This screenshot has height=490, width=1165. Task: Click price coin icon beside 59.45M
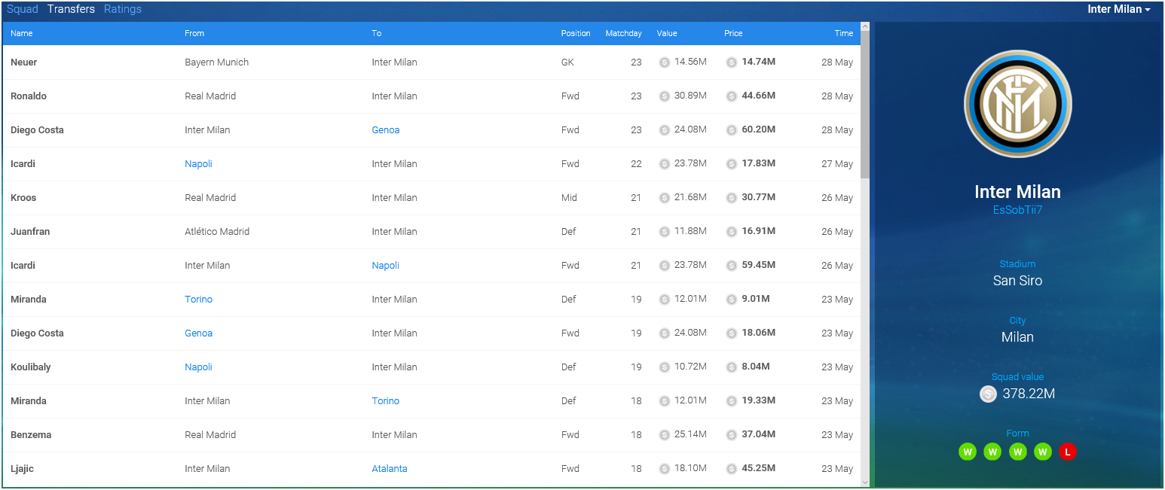click(731, 266)
